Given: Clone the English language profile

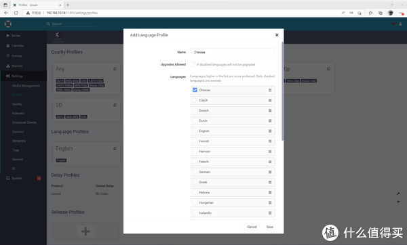Looking at the screenshot, I should 115,148.
